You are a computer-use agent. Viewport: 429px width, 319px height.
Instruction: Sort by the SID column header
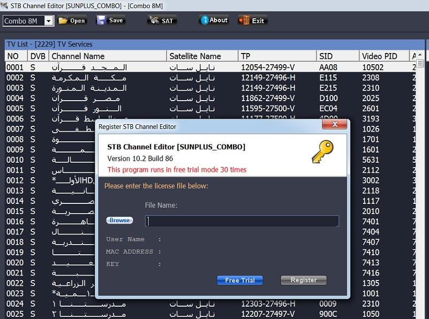(338, 56)
